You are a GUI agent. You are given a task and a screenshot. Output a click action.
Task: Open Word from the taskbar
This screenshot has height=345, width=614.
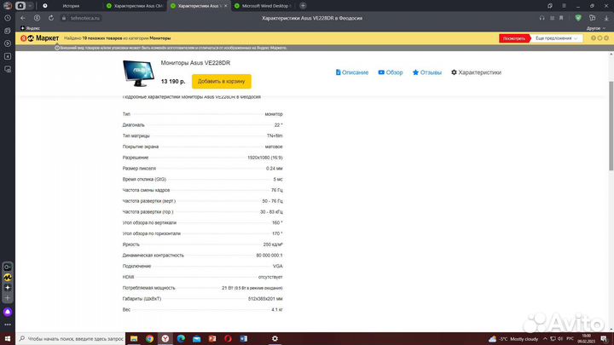244,339
